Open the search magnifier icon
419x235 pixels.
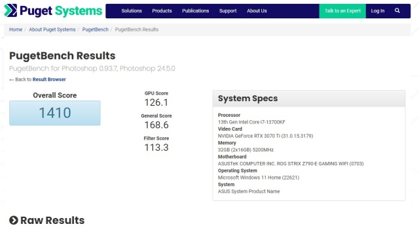pyautogui.click(x=397, y=10)
